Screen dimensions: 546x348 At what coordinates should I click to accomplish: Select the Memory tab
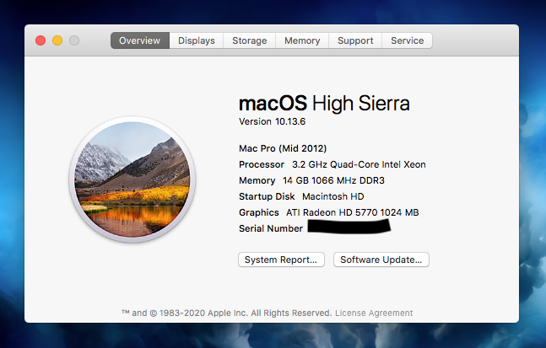(302, 40)
